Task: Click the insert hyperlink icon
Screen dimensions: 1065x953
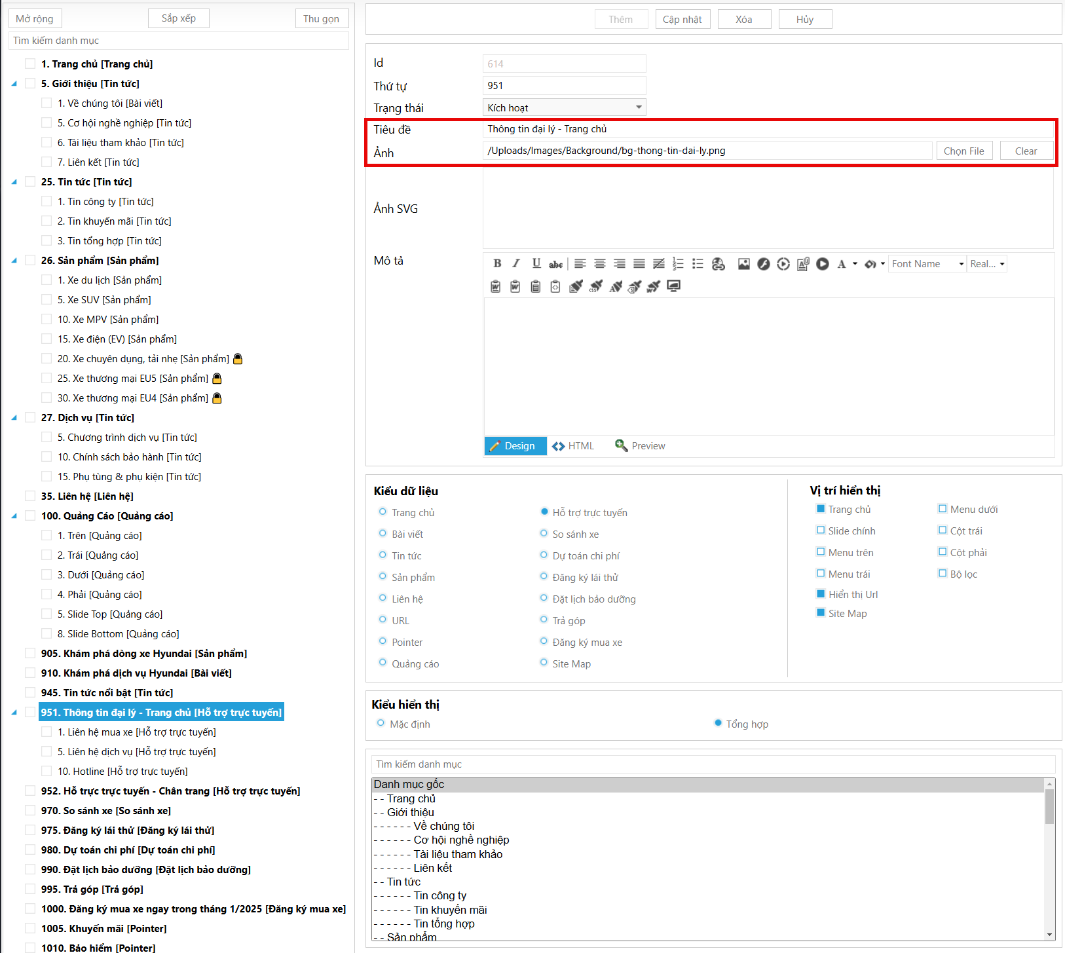Action: [719, 264]
